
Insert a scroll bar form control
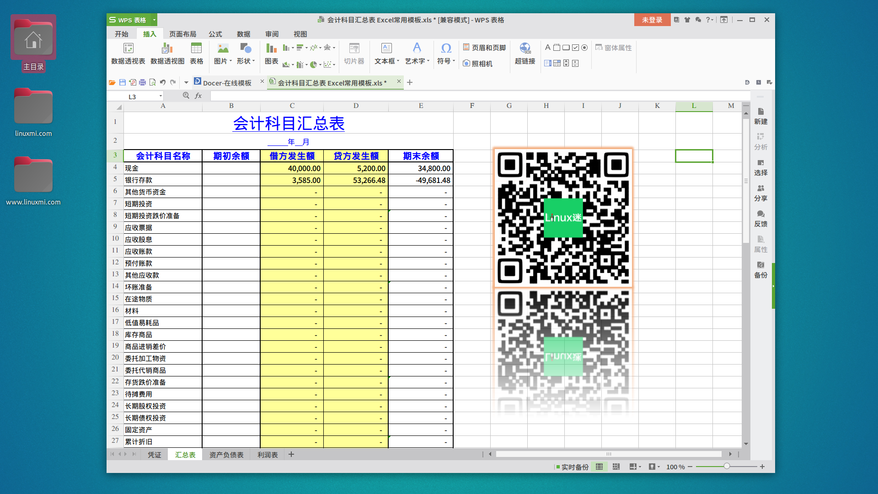coord(566,64)
